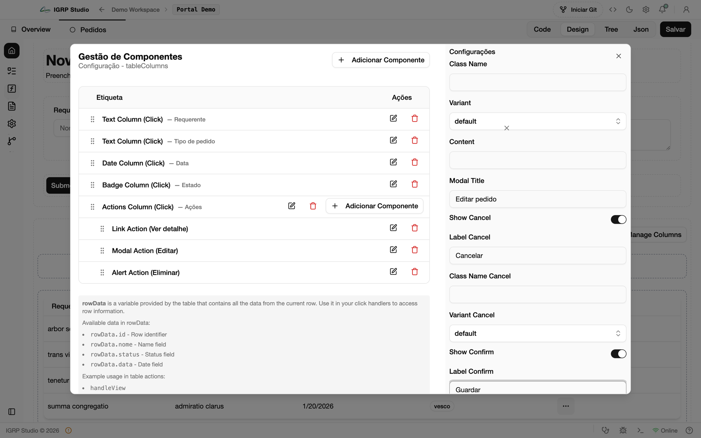Switch to the Code view tab

[542, 29]
